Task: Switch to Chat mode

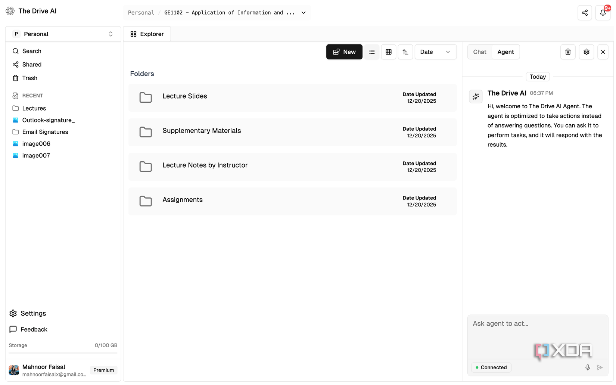Action: coord(480,52)
